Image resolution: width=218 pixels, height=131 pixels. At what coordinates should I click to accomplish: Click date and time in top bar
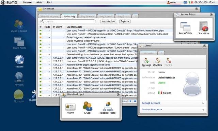pos(205,2)
